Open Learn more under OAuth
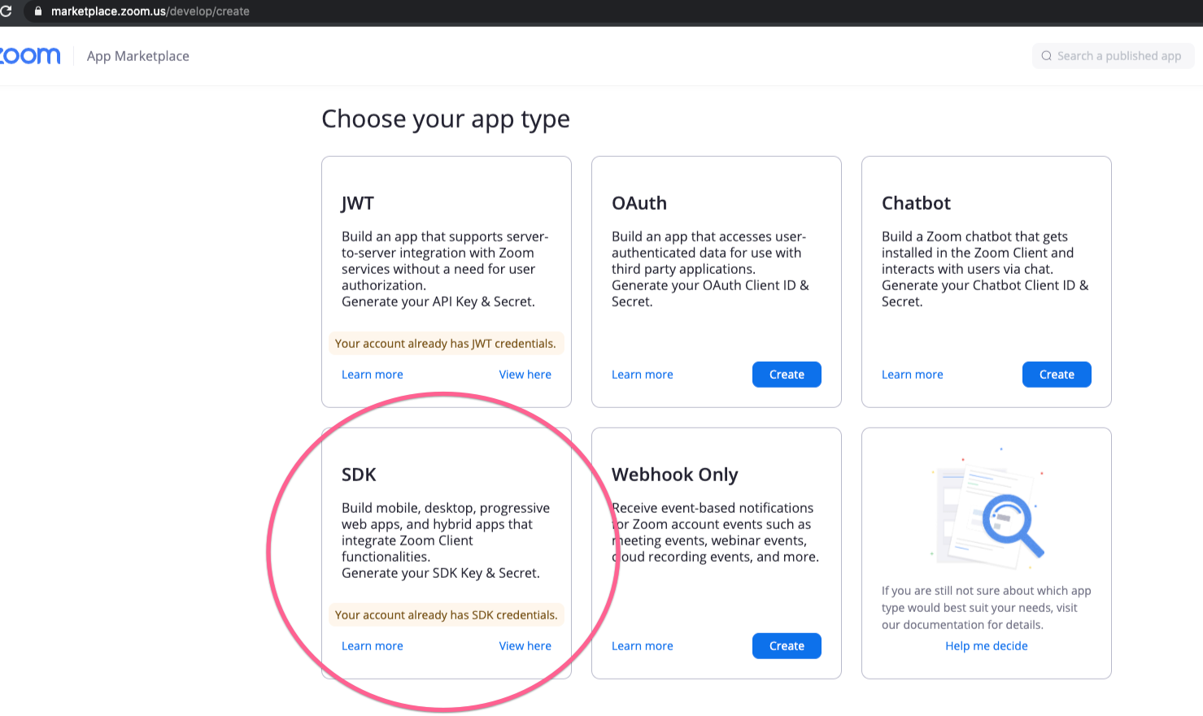This screenshot has height=716, width=1203. pyautogui.click(x=643, y=375)
